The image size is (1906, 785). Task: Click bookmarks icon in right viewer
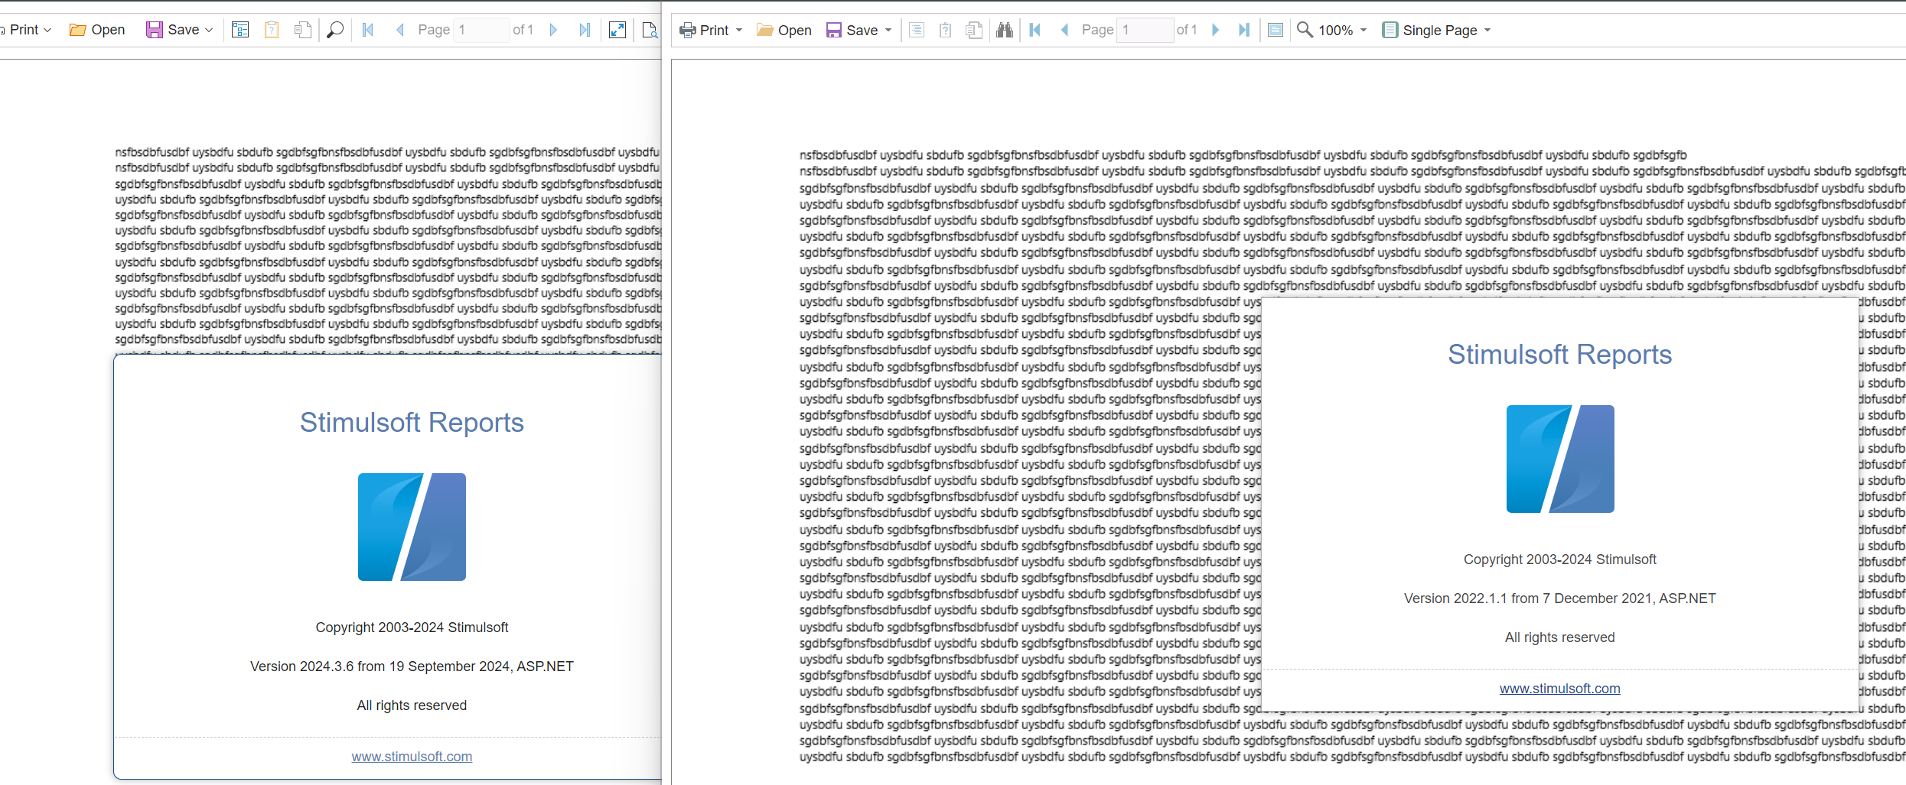pos(917,30)
